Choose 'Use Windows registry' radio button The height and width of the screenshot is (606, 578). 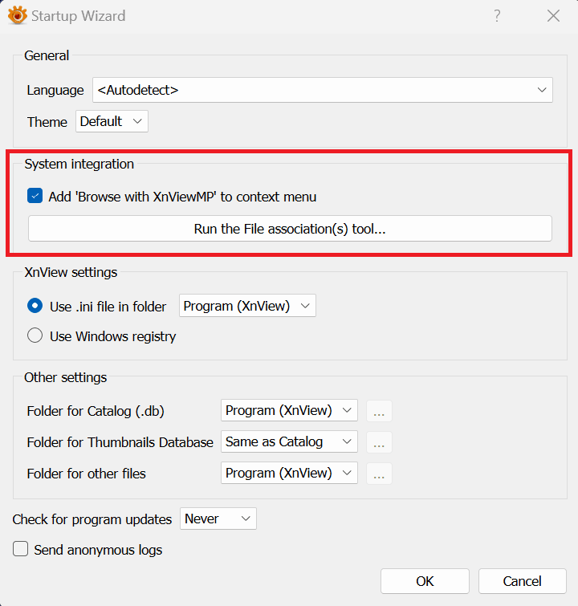click(x=35, y=336)
